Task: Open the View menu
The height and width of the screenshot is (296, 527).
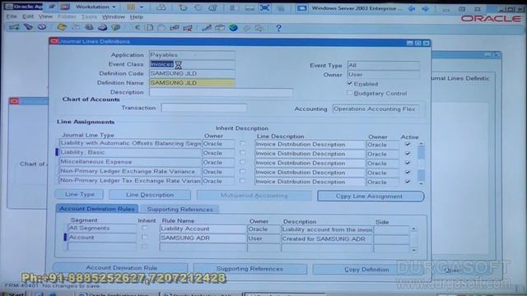Action: click(45, 16)
